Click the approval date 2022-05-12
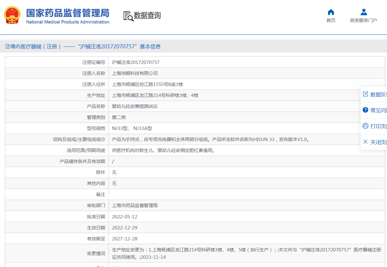Image resolution: width=387 pixels, height=267 pixels. click(x=125, y=217)
